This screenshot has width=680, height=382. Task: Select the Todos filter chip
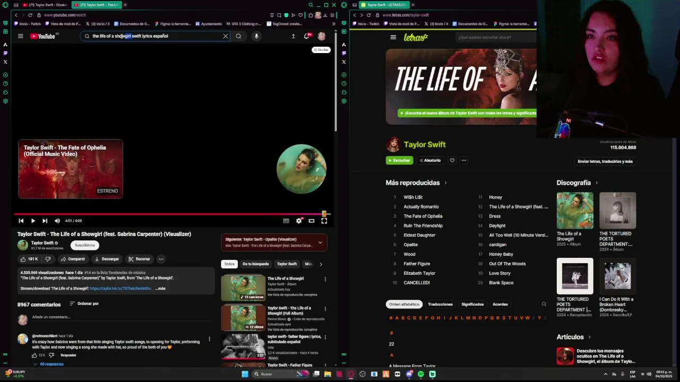click(x=229, y=264)
